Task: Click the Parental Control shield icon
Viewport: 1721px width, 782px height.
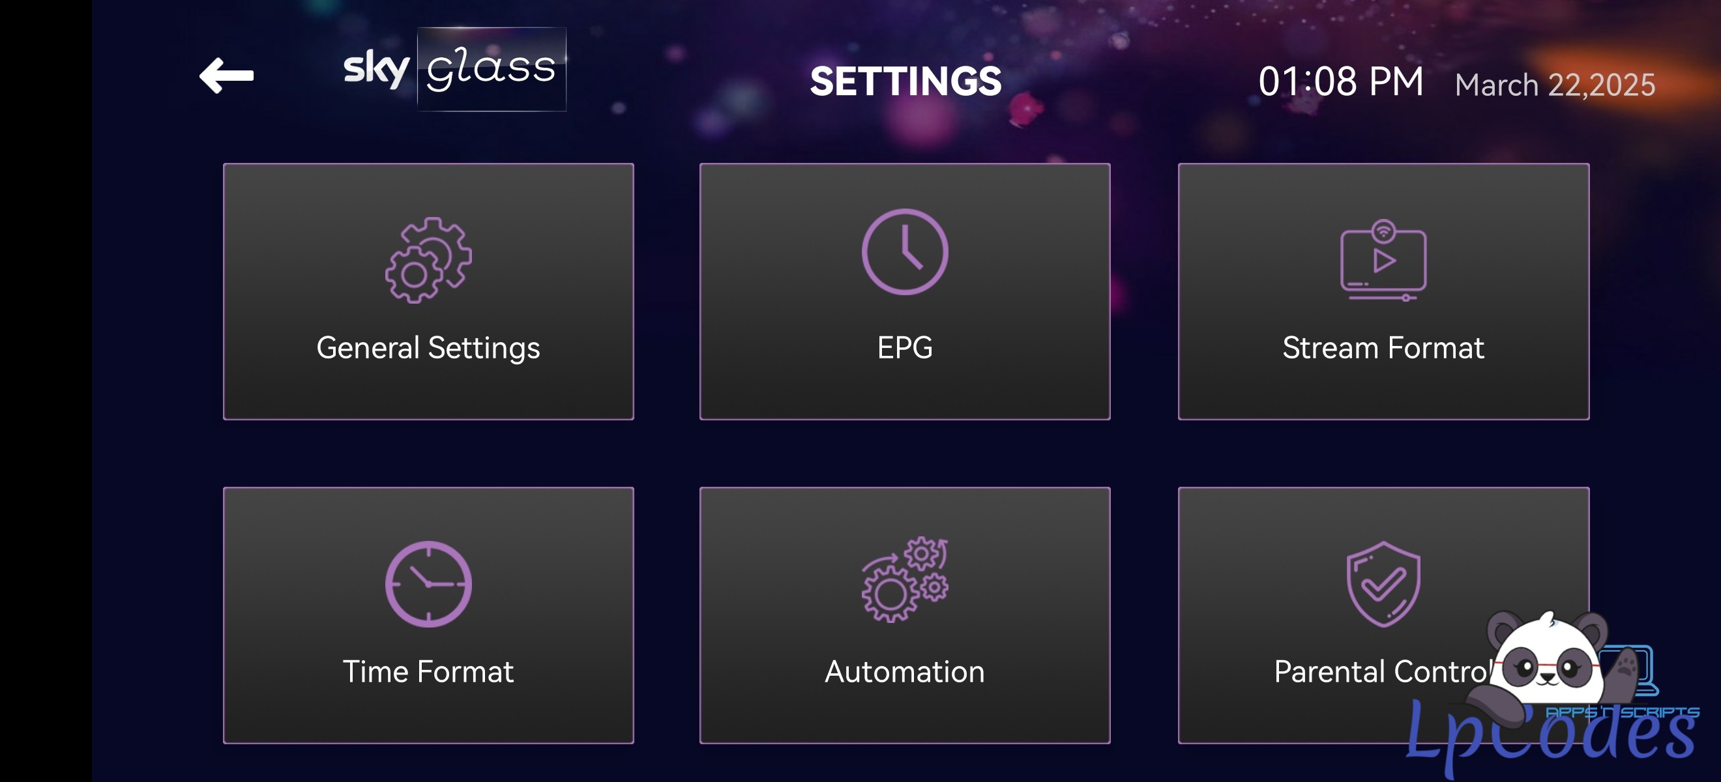Action: pos(1383,584)
